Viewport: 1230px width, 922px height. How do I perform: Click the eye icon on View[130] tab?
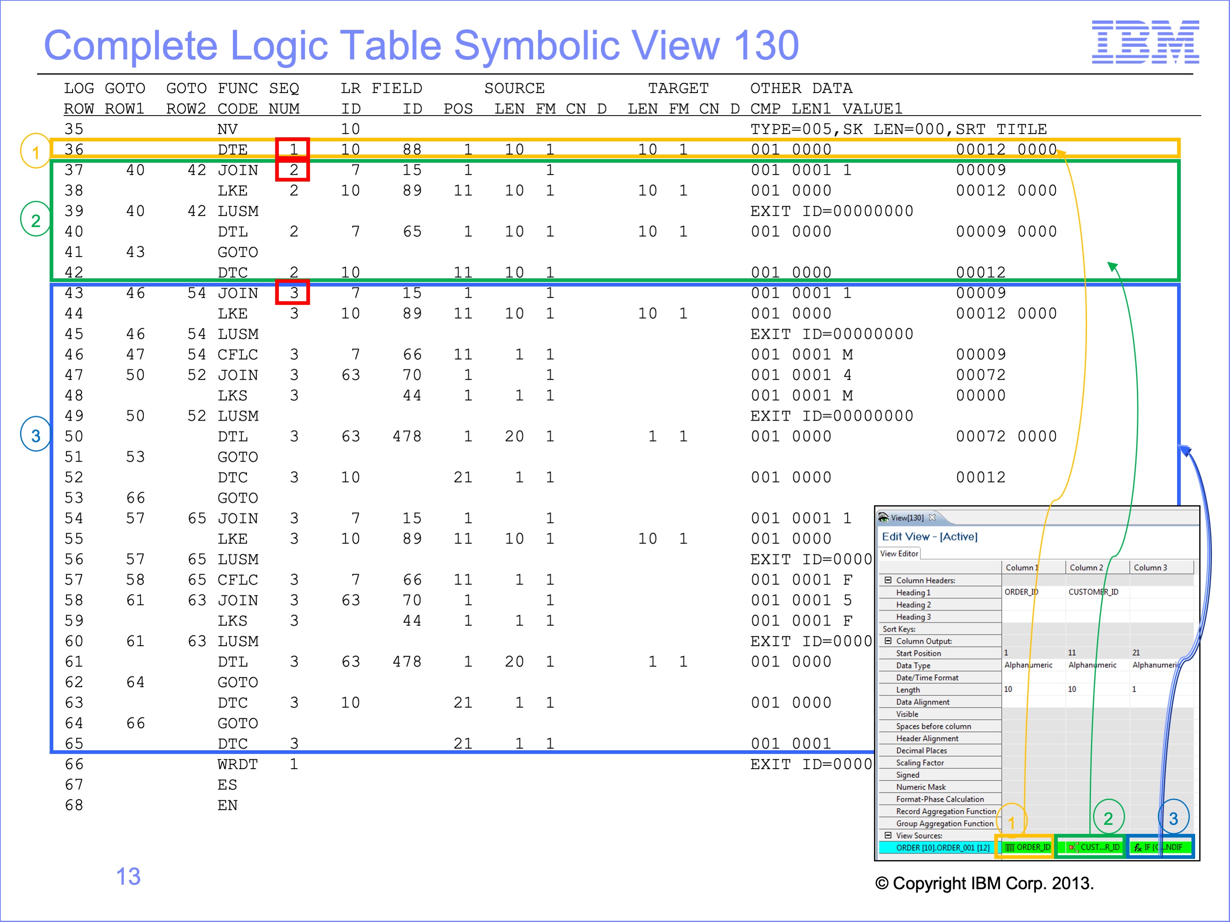click(883, 518)
